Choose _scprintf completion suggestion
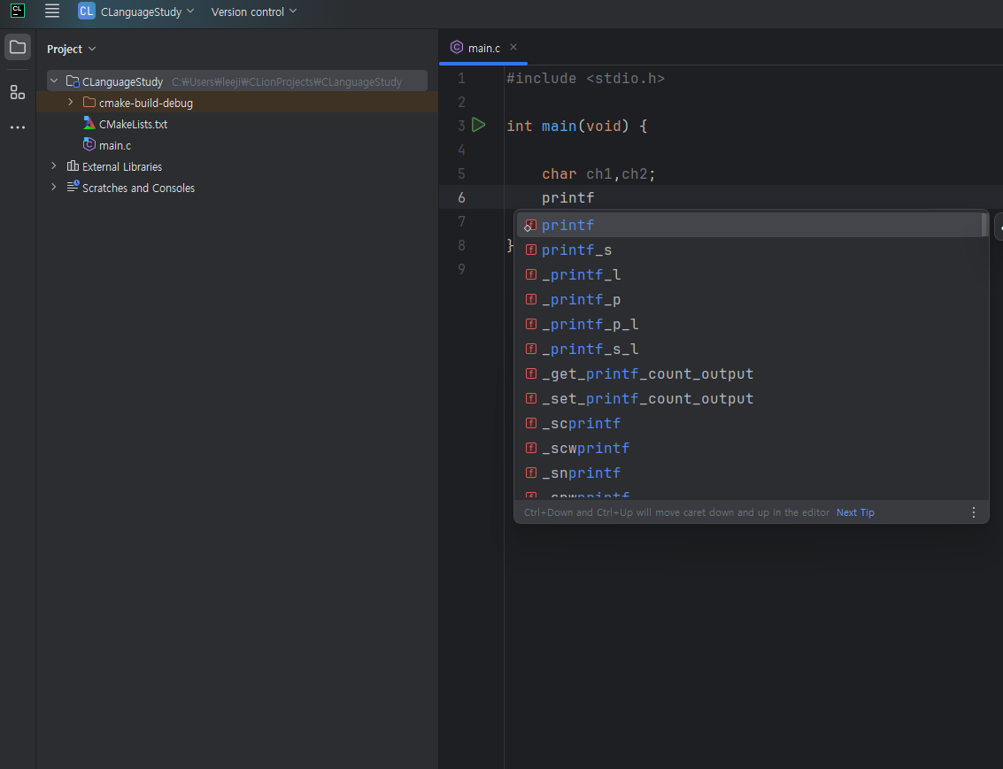The image size is (1003, 769). (x=748, y=423)
